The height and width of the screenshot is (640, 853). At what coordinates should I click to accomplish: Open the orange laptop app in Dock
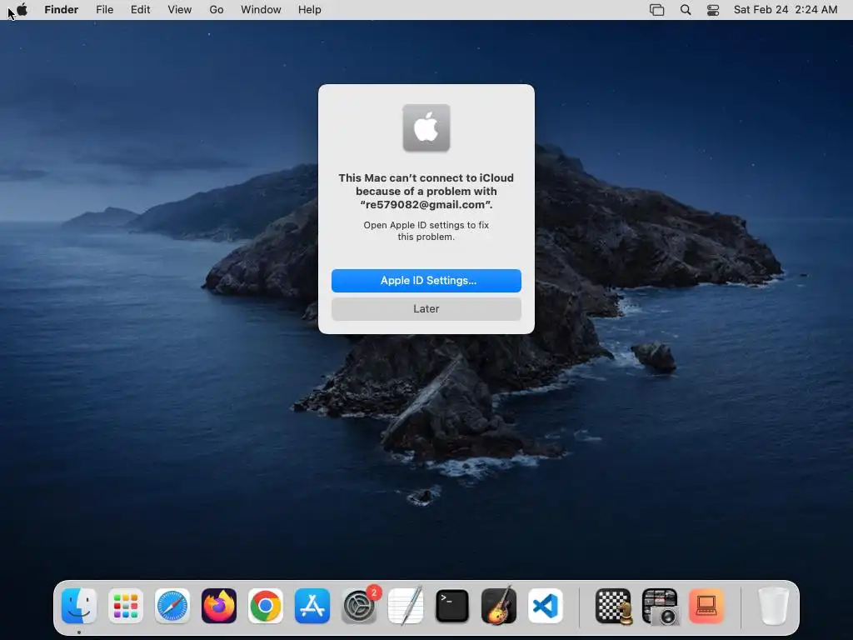click(706, 606)
